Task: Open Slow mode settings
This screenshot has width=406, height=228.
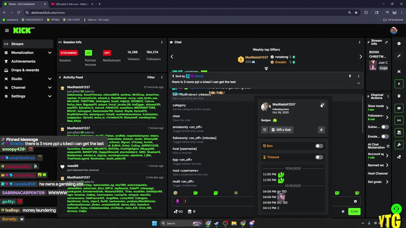Action: [378, 108]
